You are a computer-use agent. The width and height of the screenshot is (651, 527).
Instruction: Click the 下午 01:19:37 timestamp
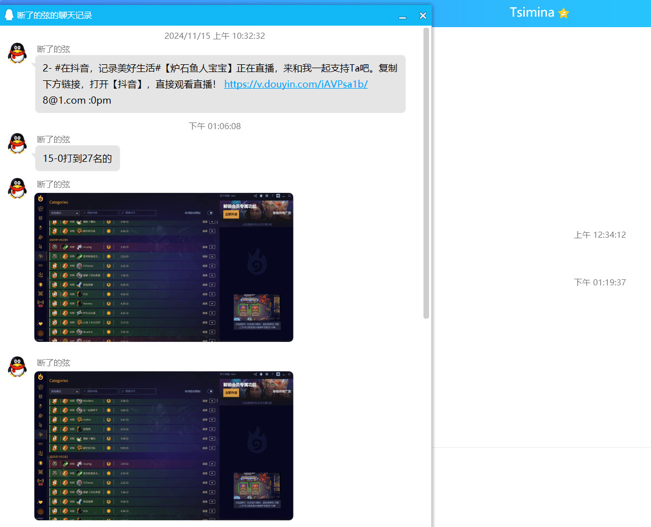600,283
